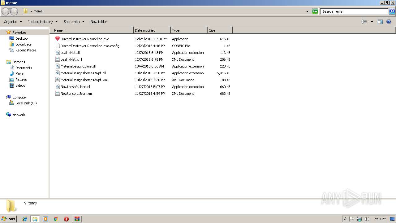The height and width of the screenshot is (223, 396).
Task: Open the Documents library
Action: click(24, 68)
